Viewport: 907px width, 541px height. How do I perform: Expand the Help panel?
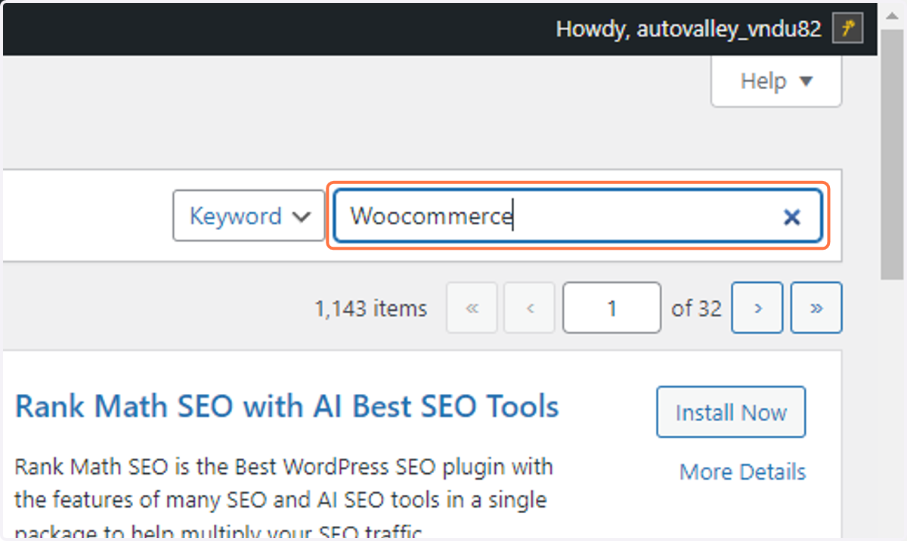point(776,81)
